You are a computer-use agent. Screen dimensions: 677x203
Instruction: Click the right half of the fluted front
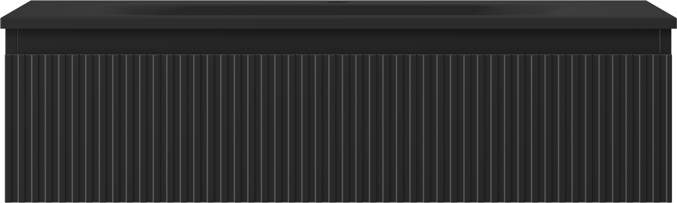click(x=506, y=128)
